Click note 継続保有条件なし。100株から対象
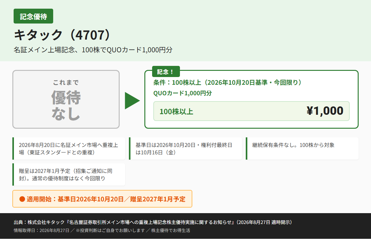This screenshot has height=245, width=371. click(x=302, y=148)
